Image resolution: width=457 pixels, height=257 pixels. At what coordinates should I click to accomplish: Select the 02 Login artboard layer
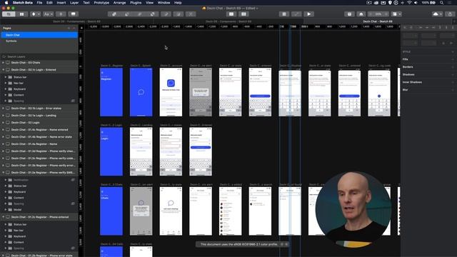click(x=39, y=123)
